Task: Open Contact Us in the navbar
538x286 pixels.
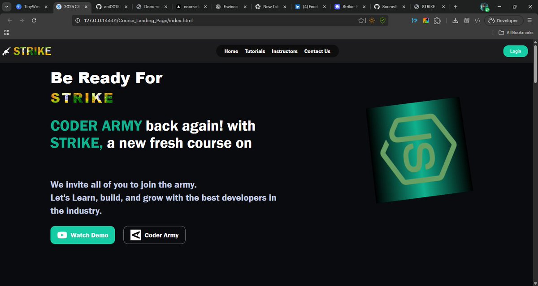Action: tap(317, 51)
